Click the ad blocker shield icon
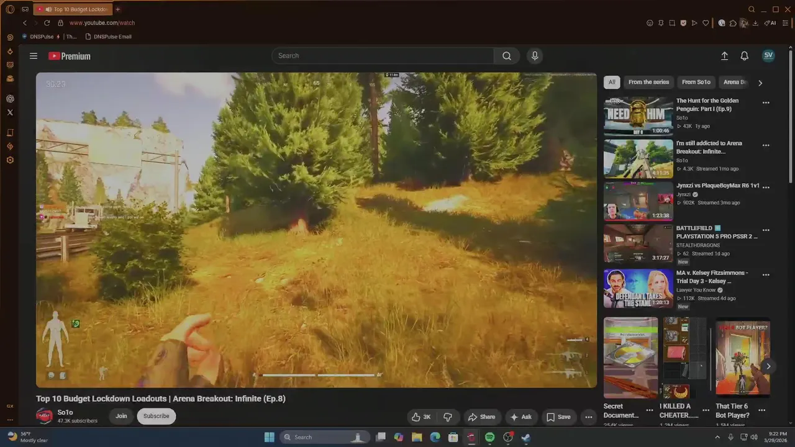This screenshot has width=795, height=447. point(683,23)
